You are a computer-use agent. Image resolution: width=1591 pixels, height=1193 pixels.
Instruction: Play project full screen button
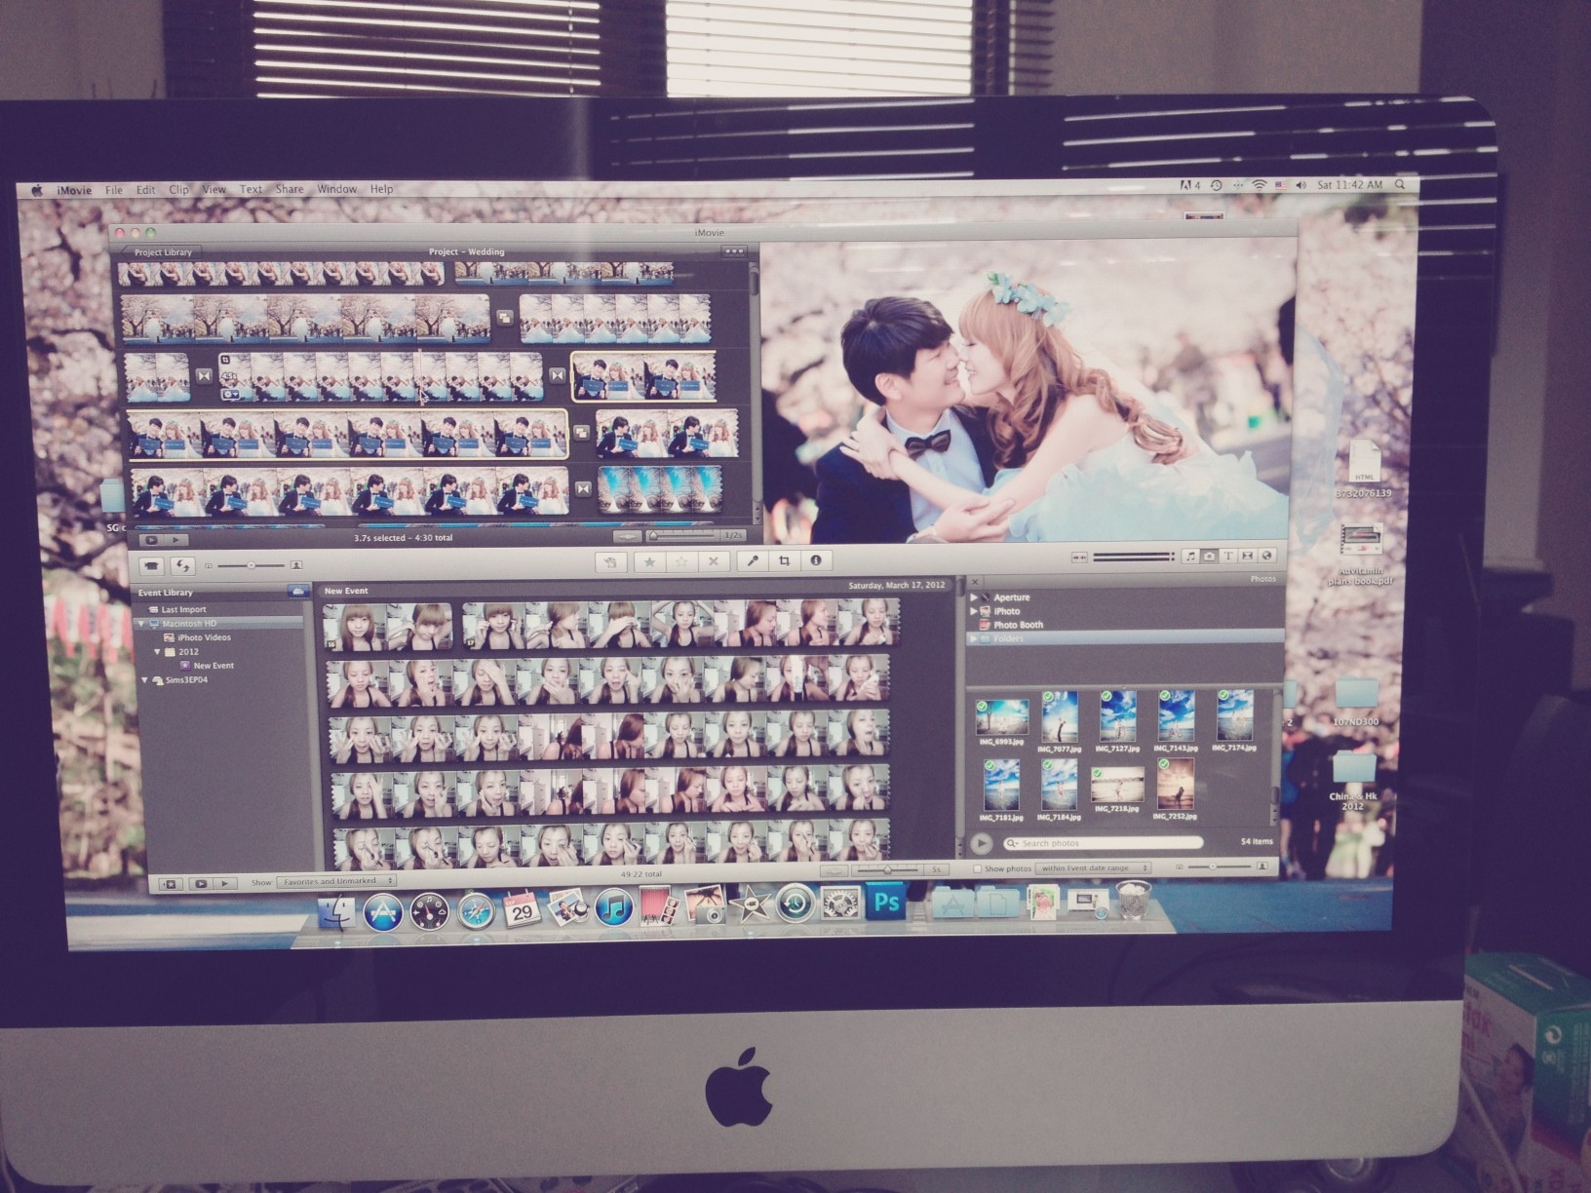click(x=149, y=539)
